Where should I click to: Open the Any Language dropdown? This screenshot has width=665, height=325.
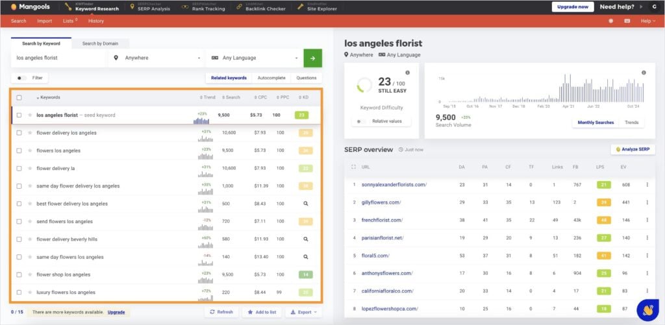[255, 58]
